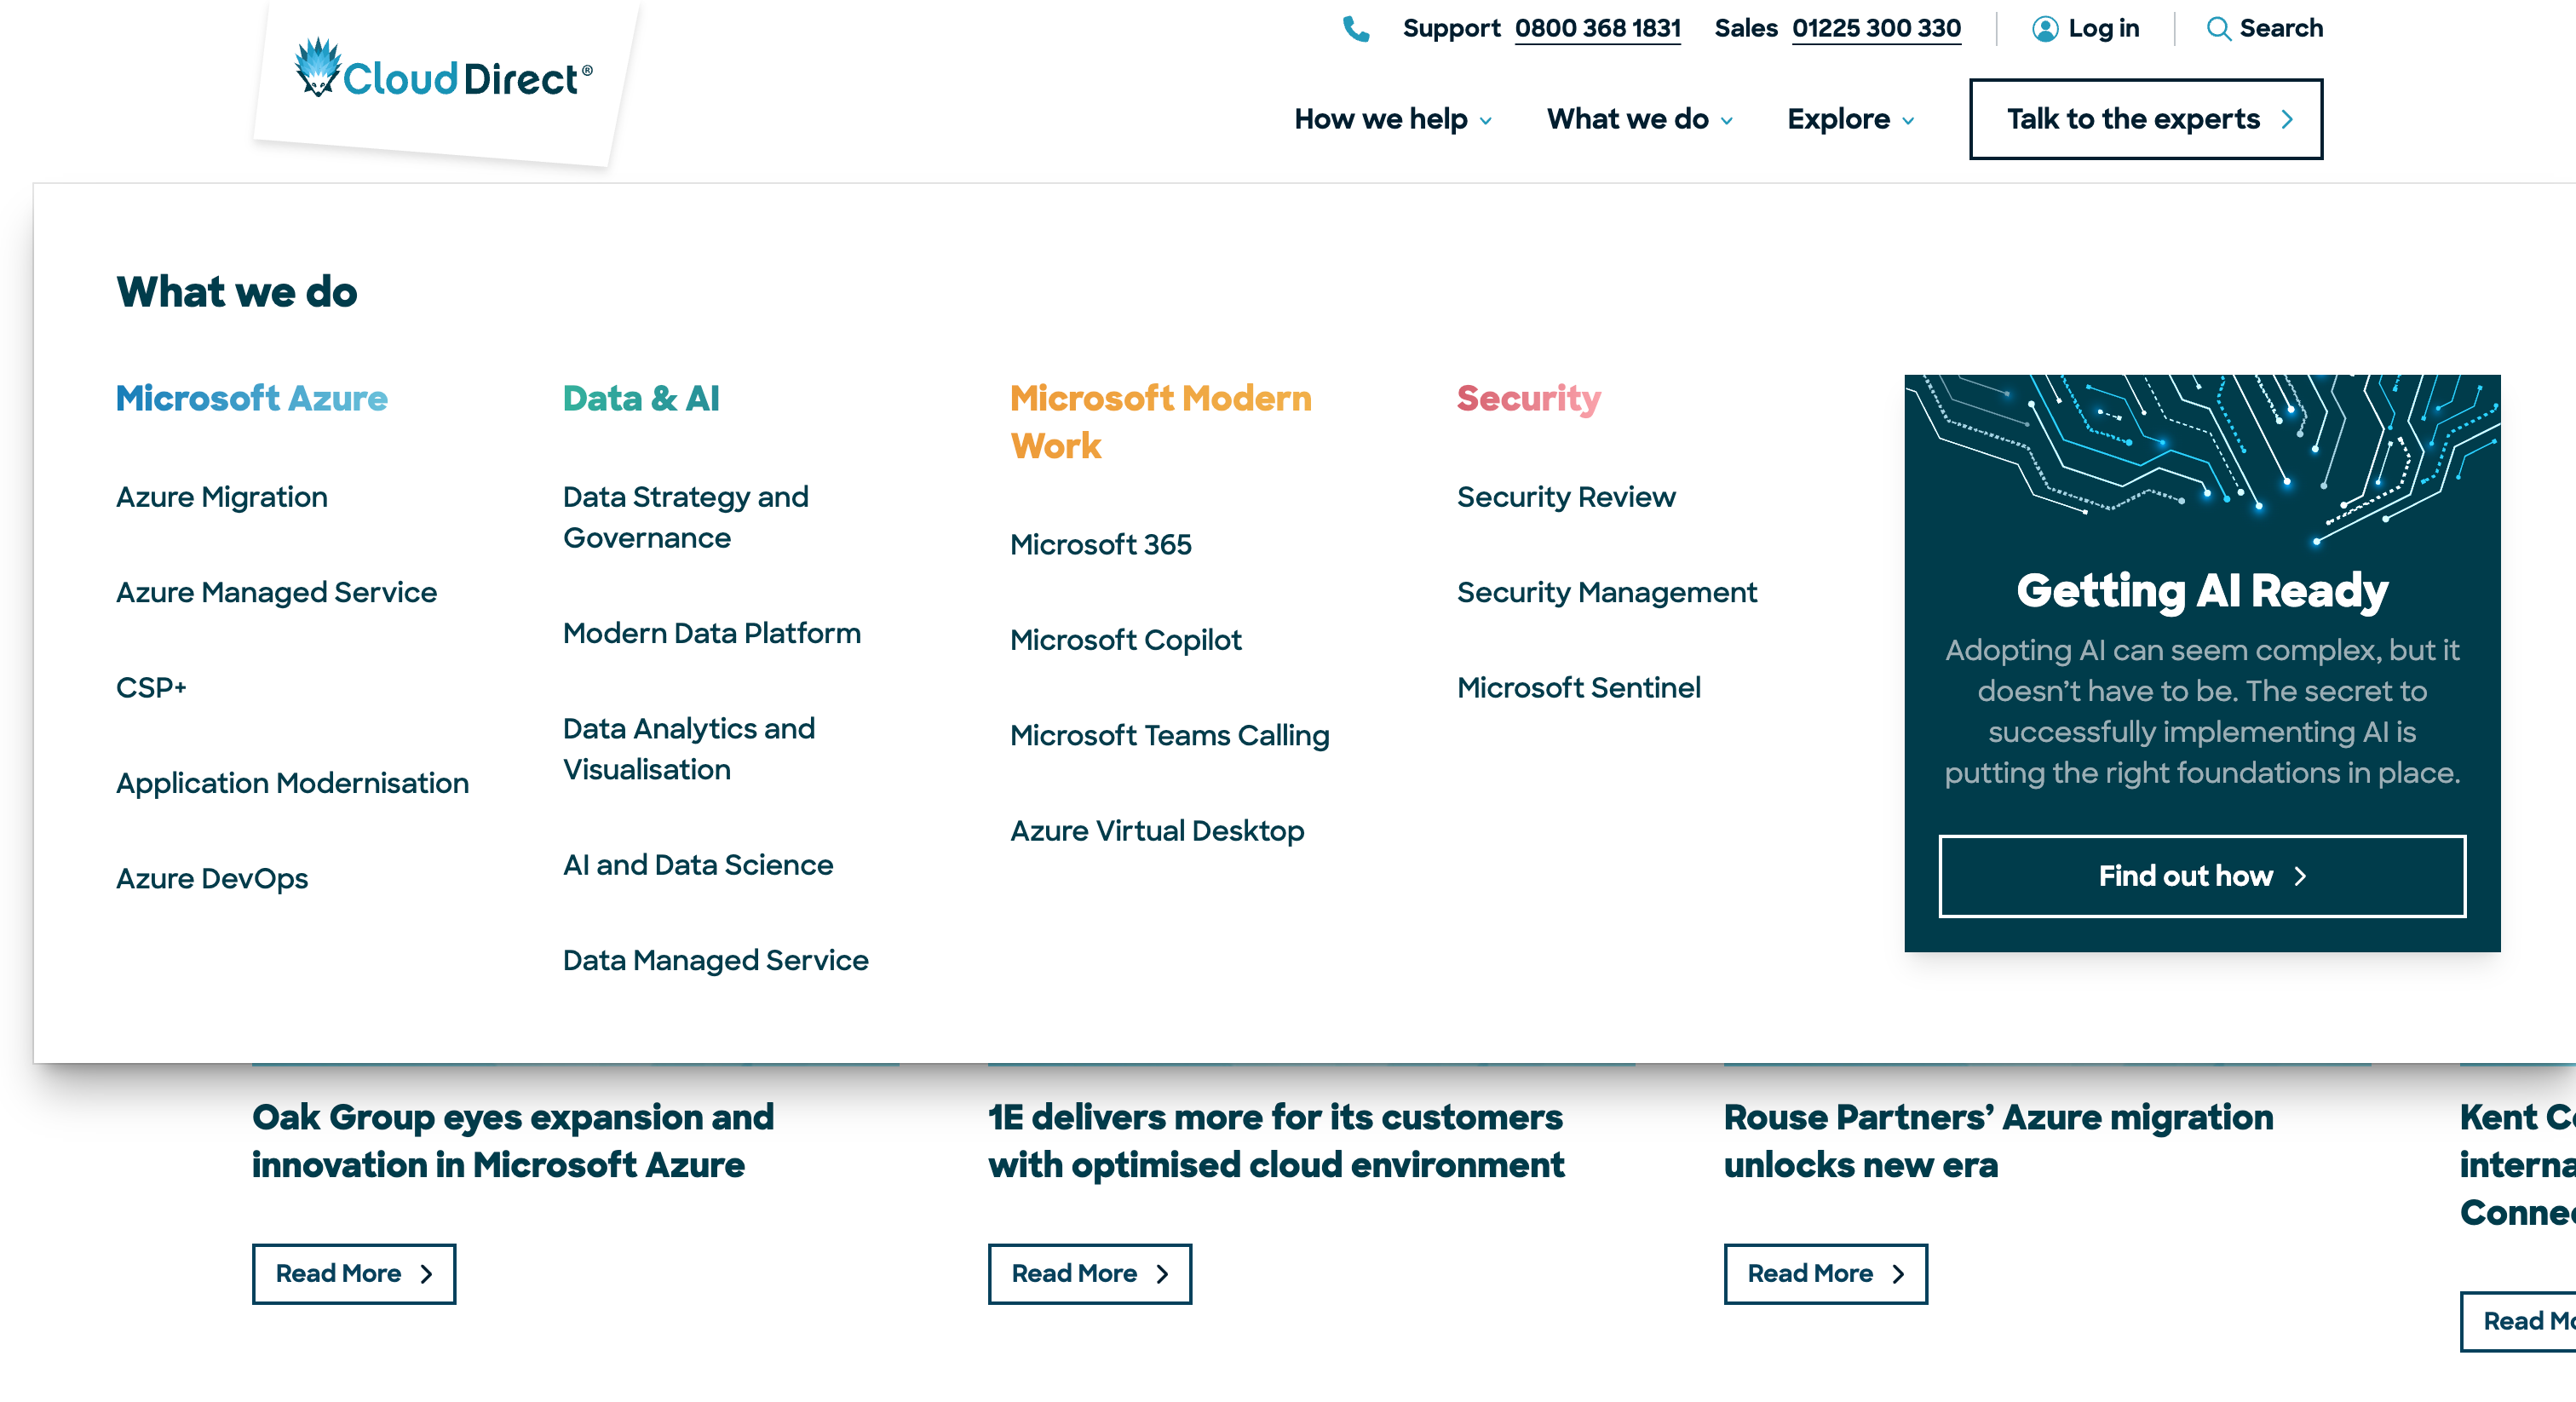This screenshot has width=2576, height=1402.
Task: Read More about Rouse Partners
Action: 1826,1274
